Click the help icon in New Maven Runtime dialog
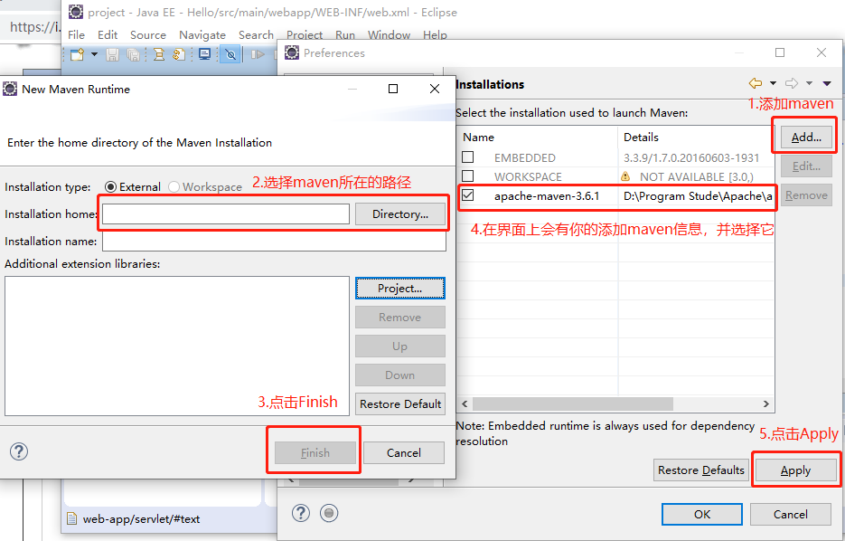This screenshot has width=845, height=541. pos(19,451)
